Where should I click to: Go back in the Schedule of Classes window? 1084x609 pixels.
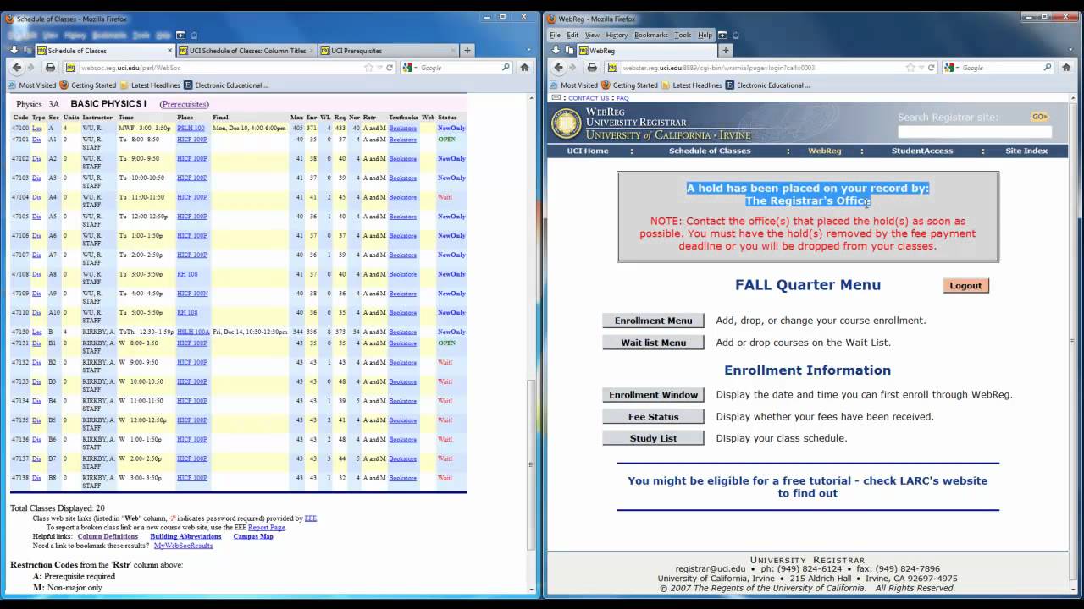(16, 68)
